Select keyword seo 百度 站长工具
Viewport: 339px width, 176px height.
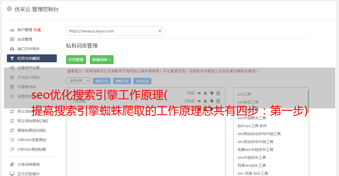253,173
